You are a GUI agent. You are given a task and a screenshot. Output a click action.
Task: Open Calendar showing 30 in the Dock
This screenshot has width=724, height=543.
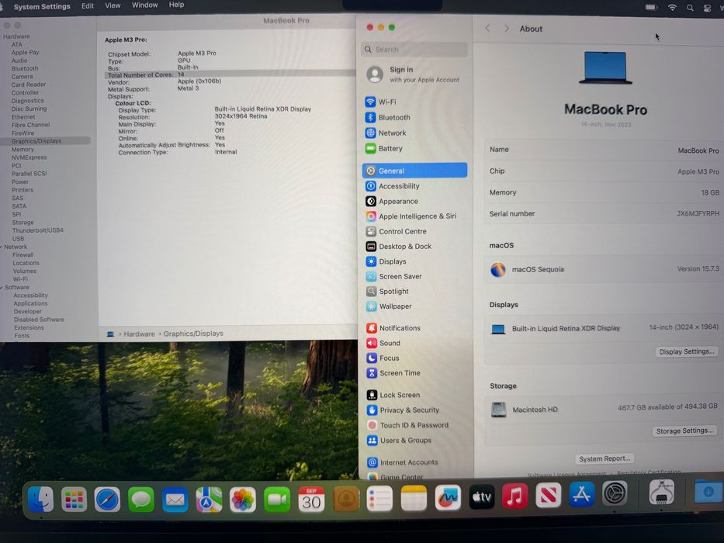tap(311, 499)
